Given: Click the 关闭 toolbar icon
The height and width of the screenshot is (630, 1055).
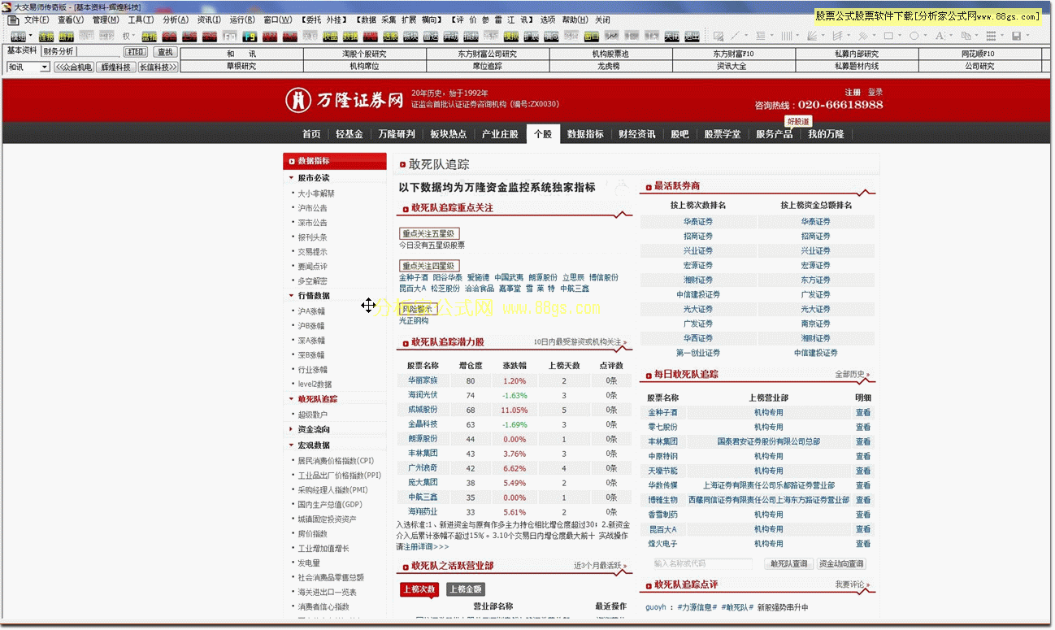Looking at the screenshot, I should (x=671, y=37).
